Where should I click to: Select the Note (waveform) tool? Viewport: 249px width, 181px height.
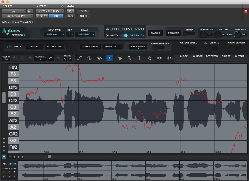click(x=99, y=58)
